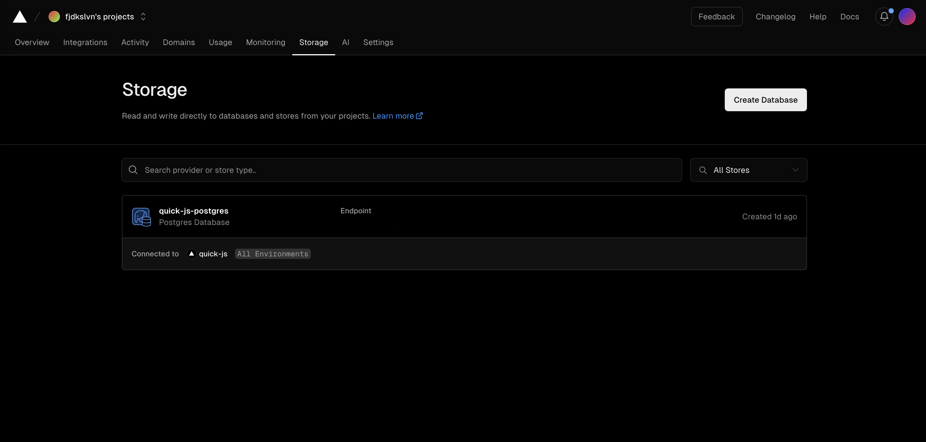Click the Vercel triangle logo
Viewport: 926px width, 442px height.
[x=20, y=17]
